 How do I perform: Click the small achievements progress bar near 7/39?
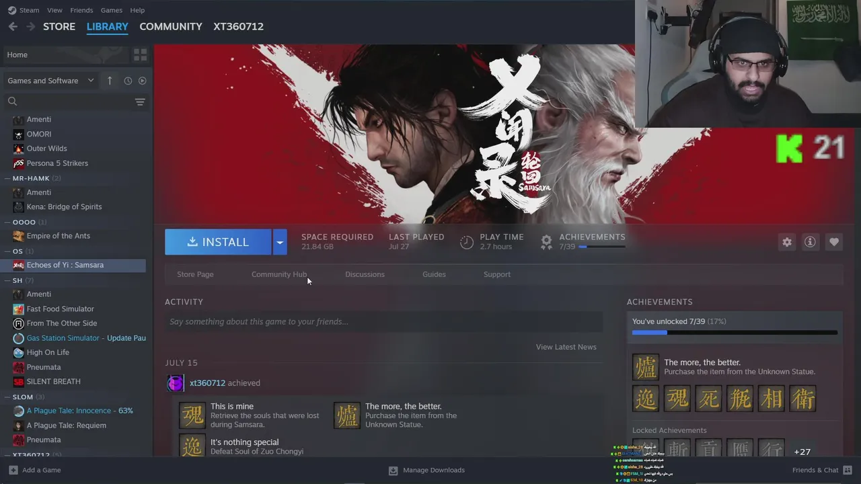point(603,247)
